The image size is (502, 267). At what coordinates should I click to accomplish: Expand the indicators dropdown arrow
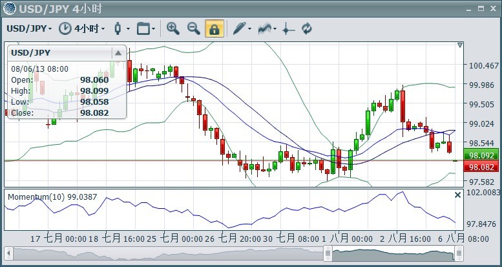click(x=275, y=29)
